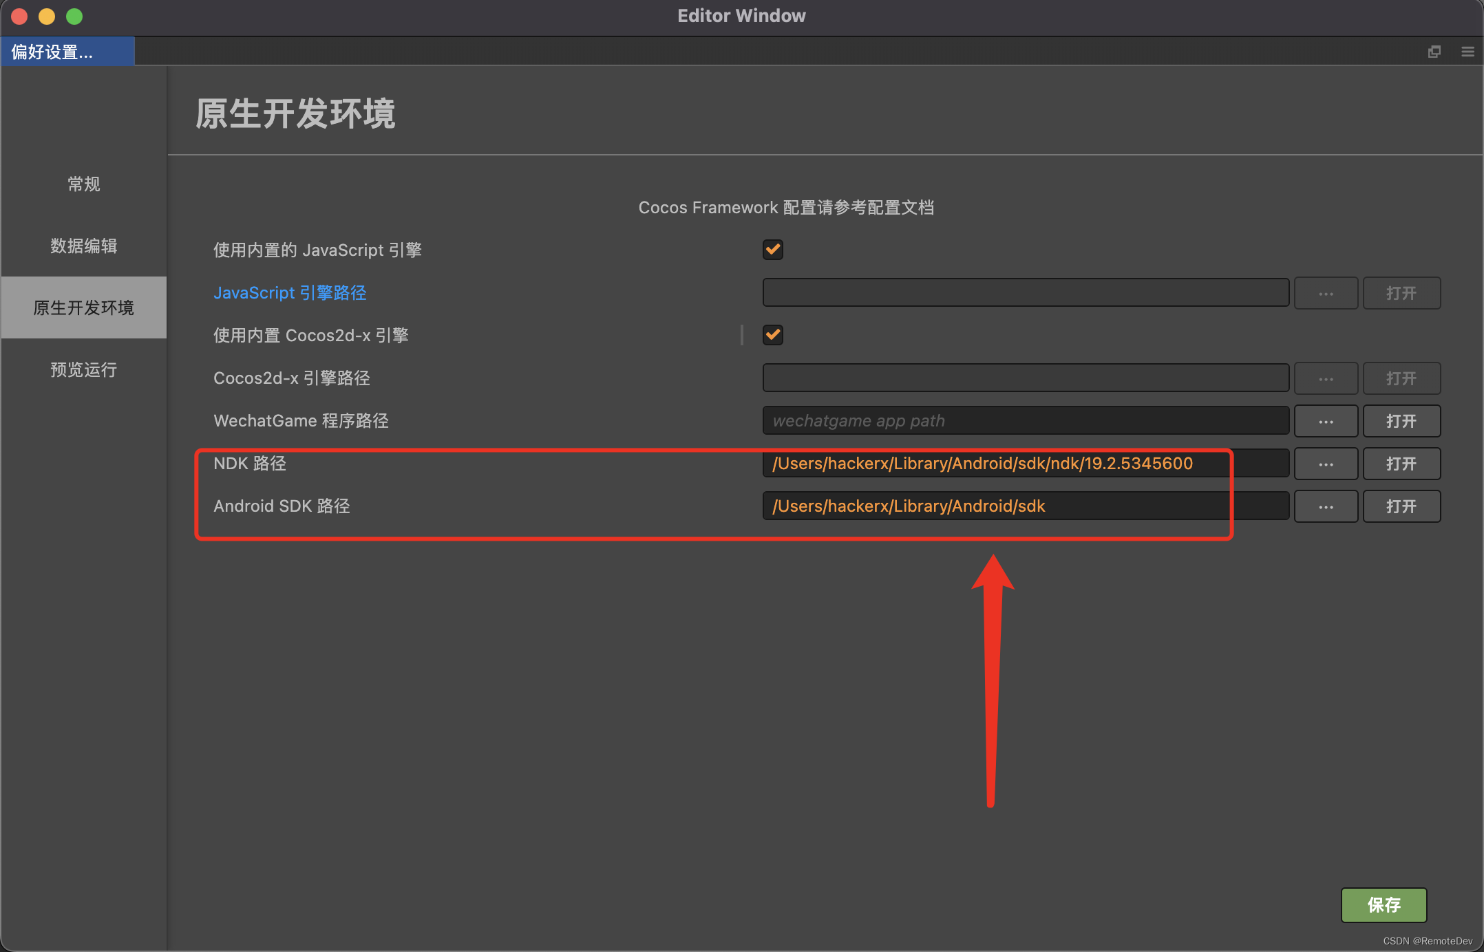Open the panel hamburger menu icon

point(1467,52)
